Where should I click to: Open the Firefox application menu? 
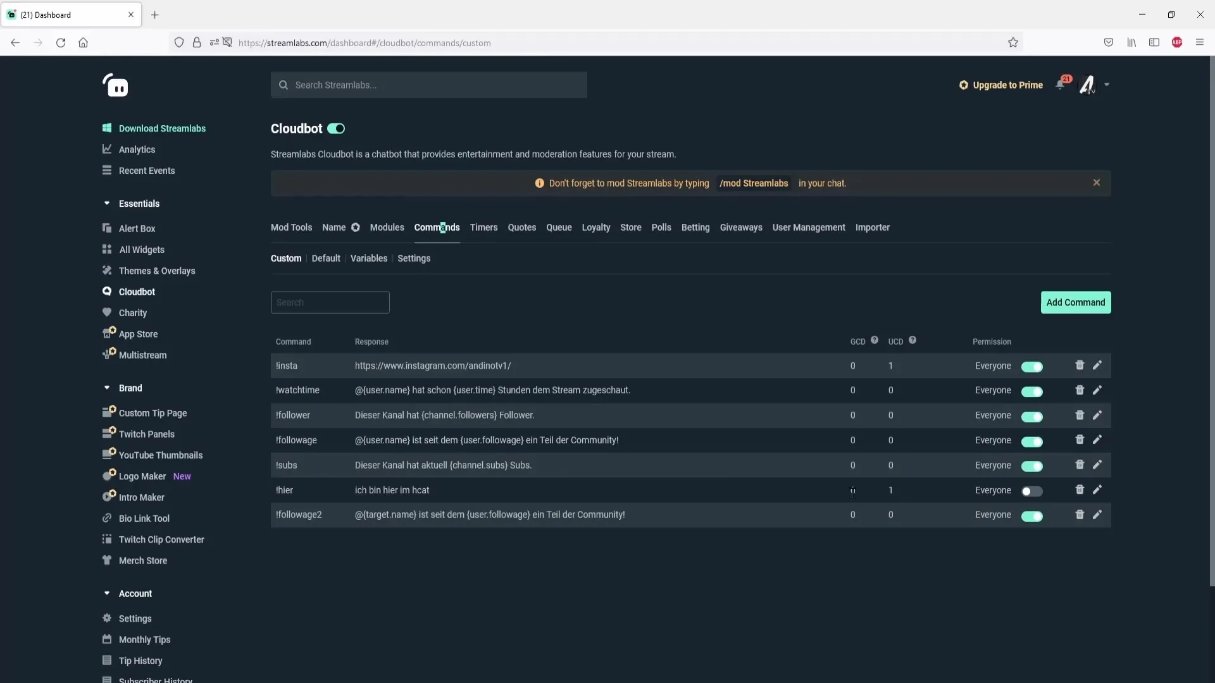pyautogui.click(x=1200, y=42)
